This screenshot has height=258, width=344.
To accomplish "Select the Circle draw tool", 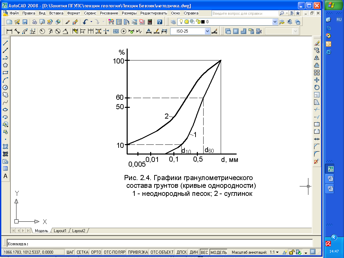I will tap(5, 88).
